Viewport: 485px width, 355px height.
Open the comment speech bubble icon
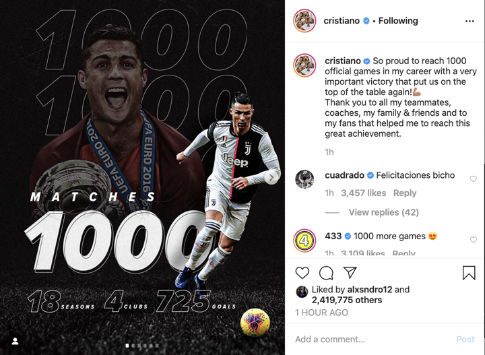click(x=326, y=273)
